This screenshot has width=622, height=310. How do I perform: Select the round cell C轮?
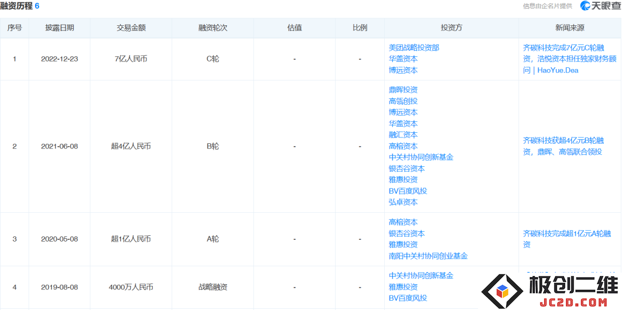coord(213,59)
